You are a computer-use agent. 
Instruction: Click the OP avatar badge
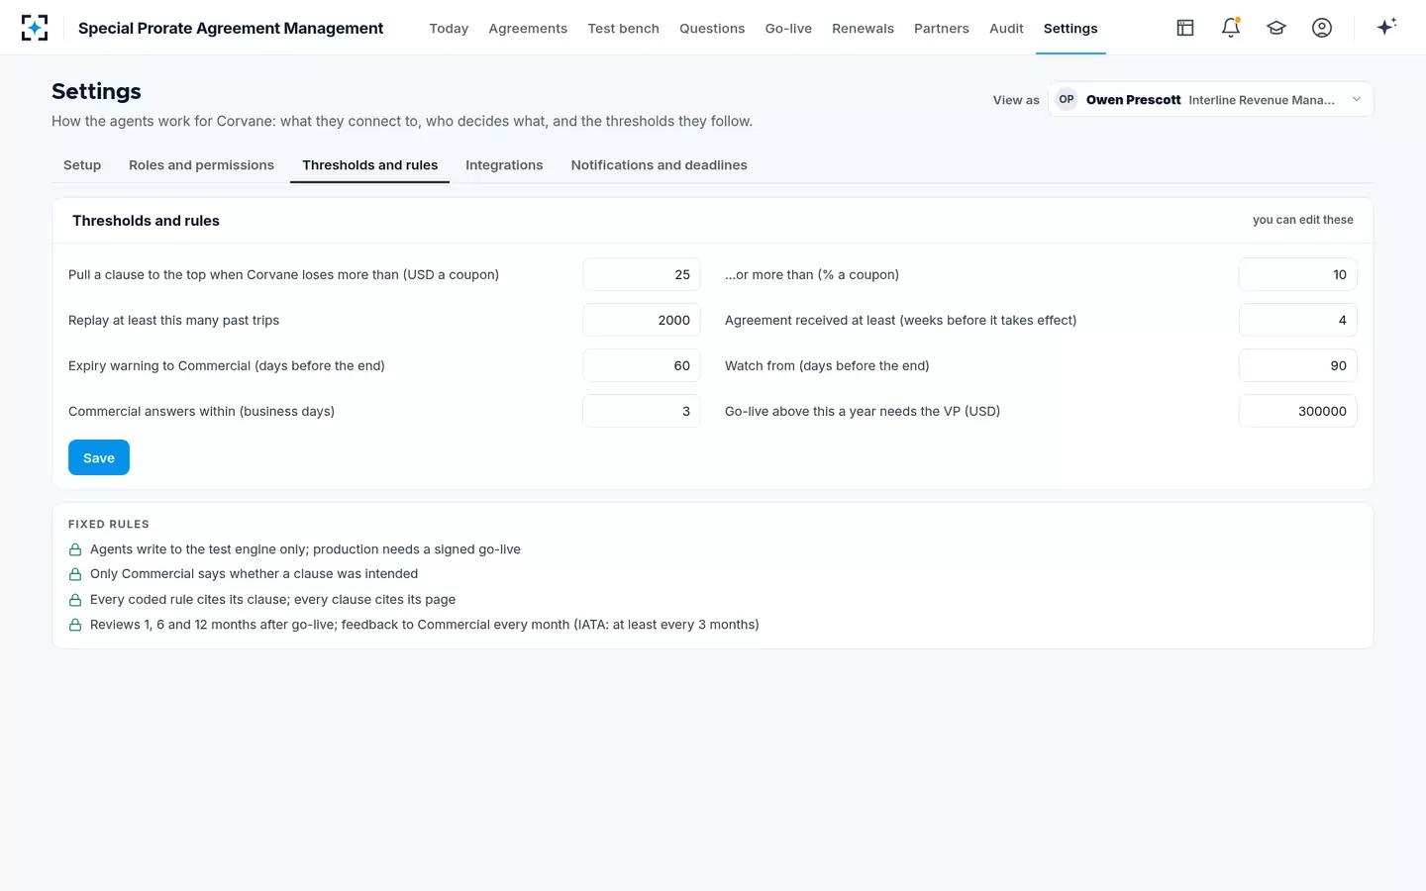pos(1067,99)
